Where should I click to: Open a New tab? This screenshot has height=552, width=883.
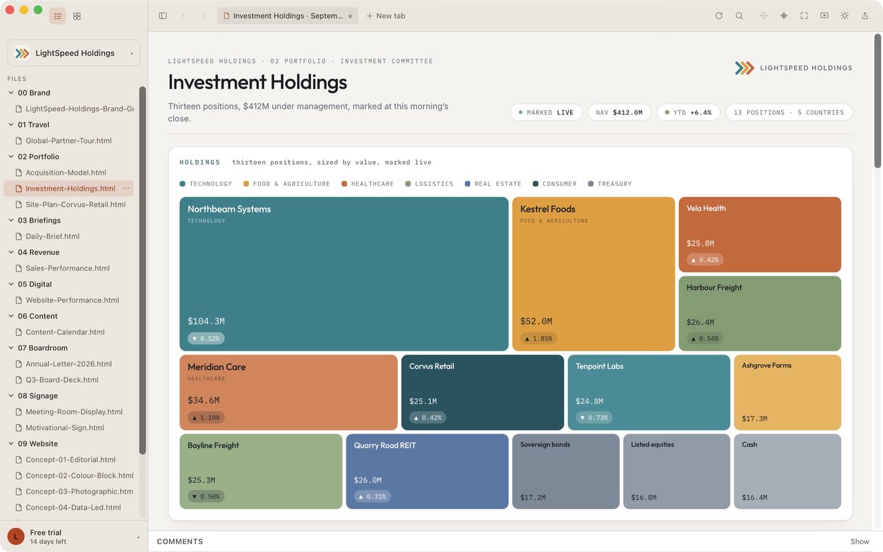[386, 16]
